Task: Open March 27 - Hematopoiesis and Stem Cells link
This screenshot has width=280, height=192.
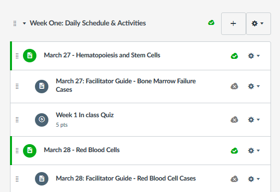Action: tap(102, 55)
